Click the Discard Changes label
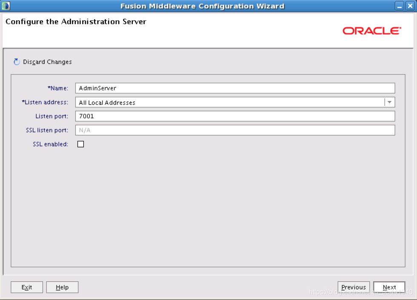417x300 pixels. tap(47, 62)
